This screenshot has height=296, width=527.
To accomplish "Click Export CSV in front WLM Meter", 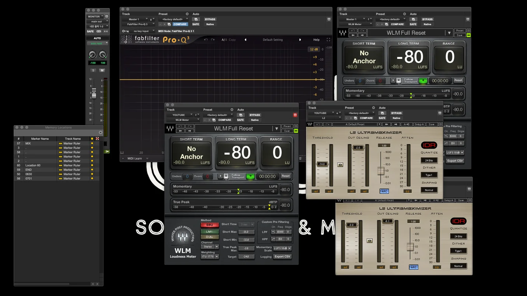I will tap(282, 257).
